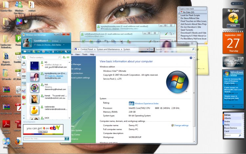
Task: Open the Tools menu in System window
Action: (x=85, y=54)
